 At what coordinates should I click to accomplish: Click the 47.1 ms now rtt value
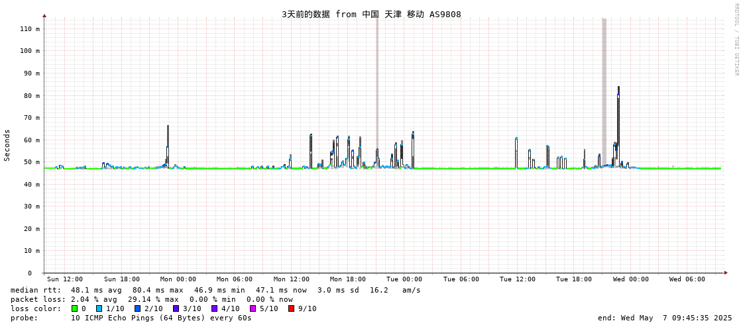[281, 290]
